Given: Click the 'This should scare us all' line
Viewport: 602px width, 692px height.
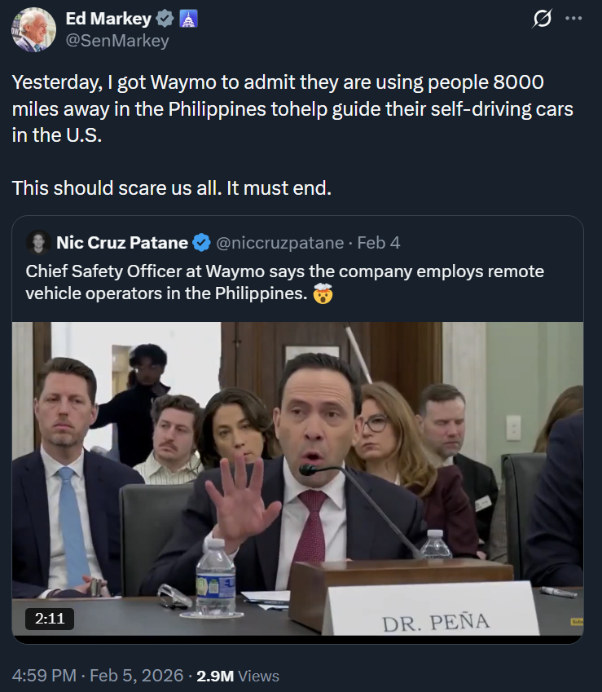Looking at the screenshot, I should click(x=172, y=188).
